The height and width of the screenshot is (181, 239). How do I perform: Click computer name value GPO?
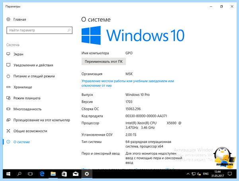(129, 53)
